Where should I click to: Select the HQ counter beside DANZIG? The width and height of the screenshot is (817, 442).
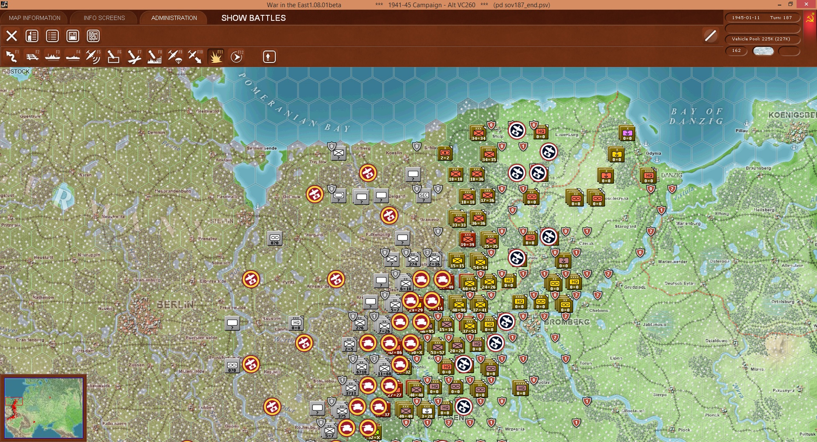[648, 176]
